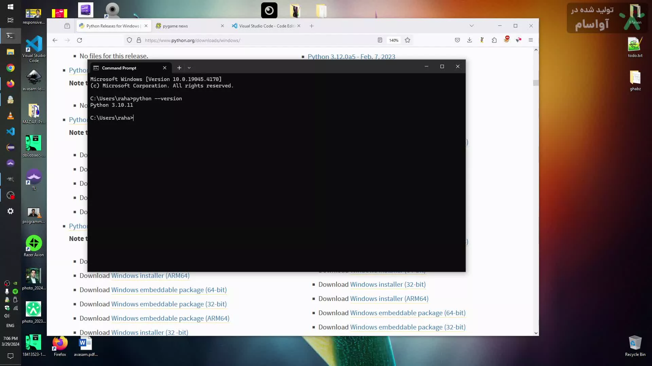Click the pink-lock extension icon
652x366 pixels.
[x=519, y=40]
